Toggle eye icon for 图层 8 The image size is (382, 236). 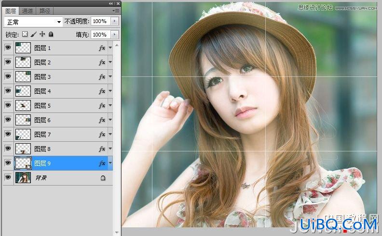(8, 148)
